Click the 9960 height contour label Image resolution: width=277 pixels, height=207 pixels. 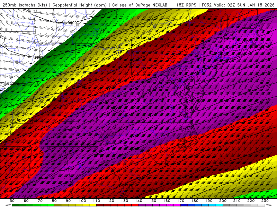[39, 57]
